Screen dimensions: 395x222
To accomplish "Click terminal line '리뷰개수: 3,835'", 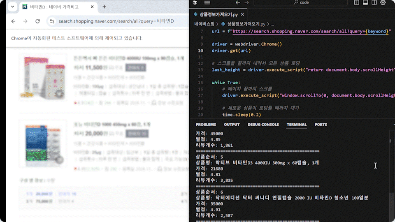I will (214, 180).
